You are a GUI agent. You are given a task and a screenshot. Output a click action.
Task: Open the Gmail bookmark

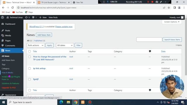click(x=6, y=12)
